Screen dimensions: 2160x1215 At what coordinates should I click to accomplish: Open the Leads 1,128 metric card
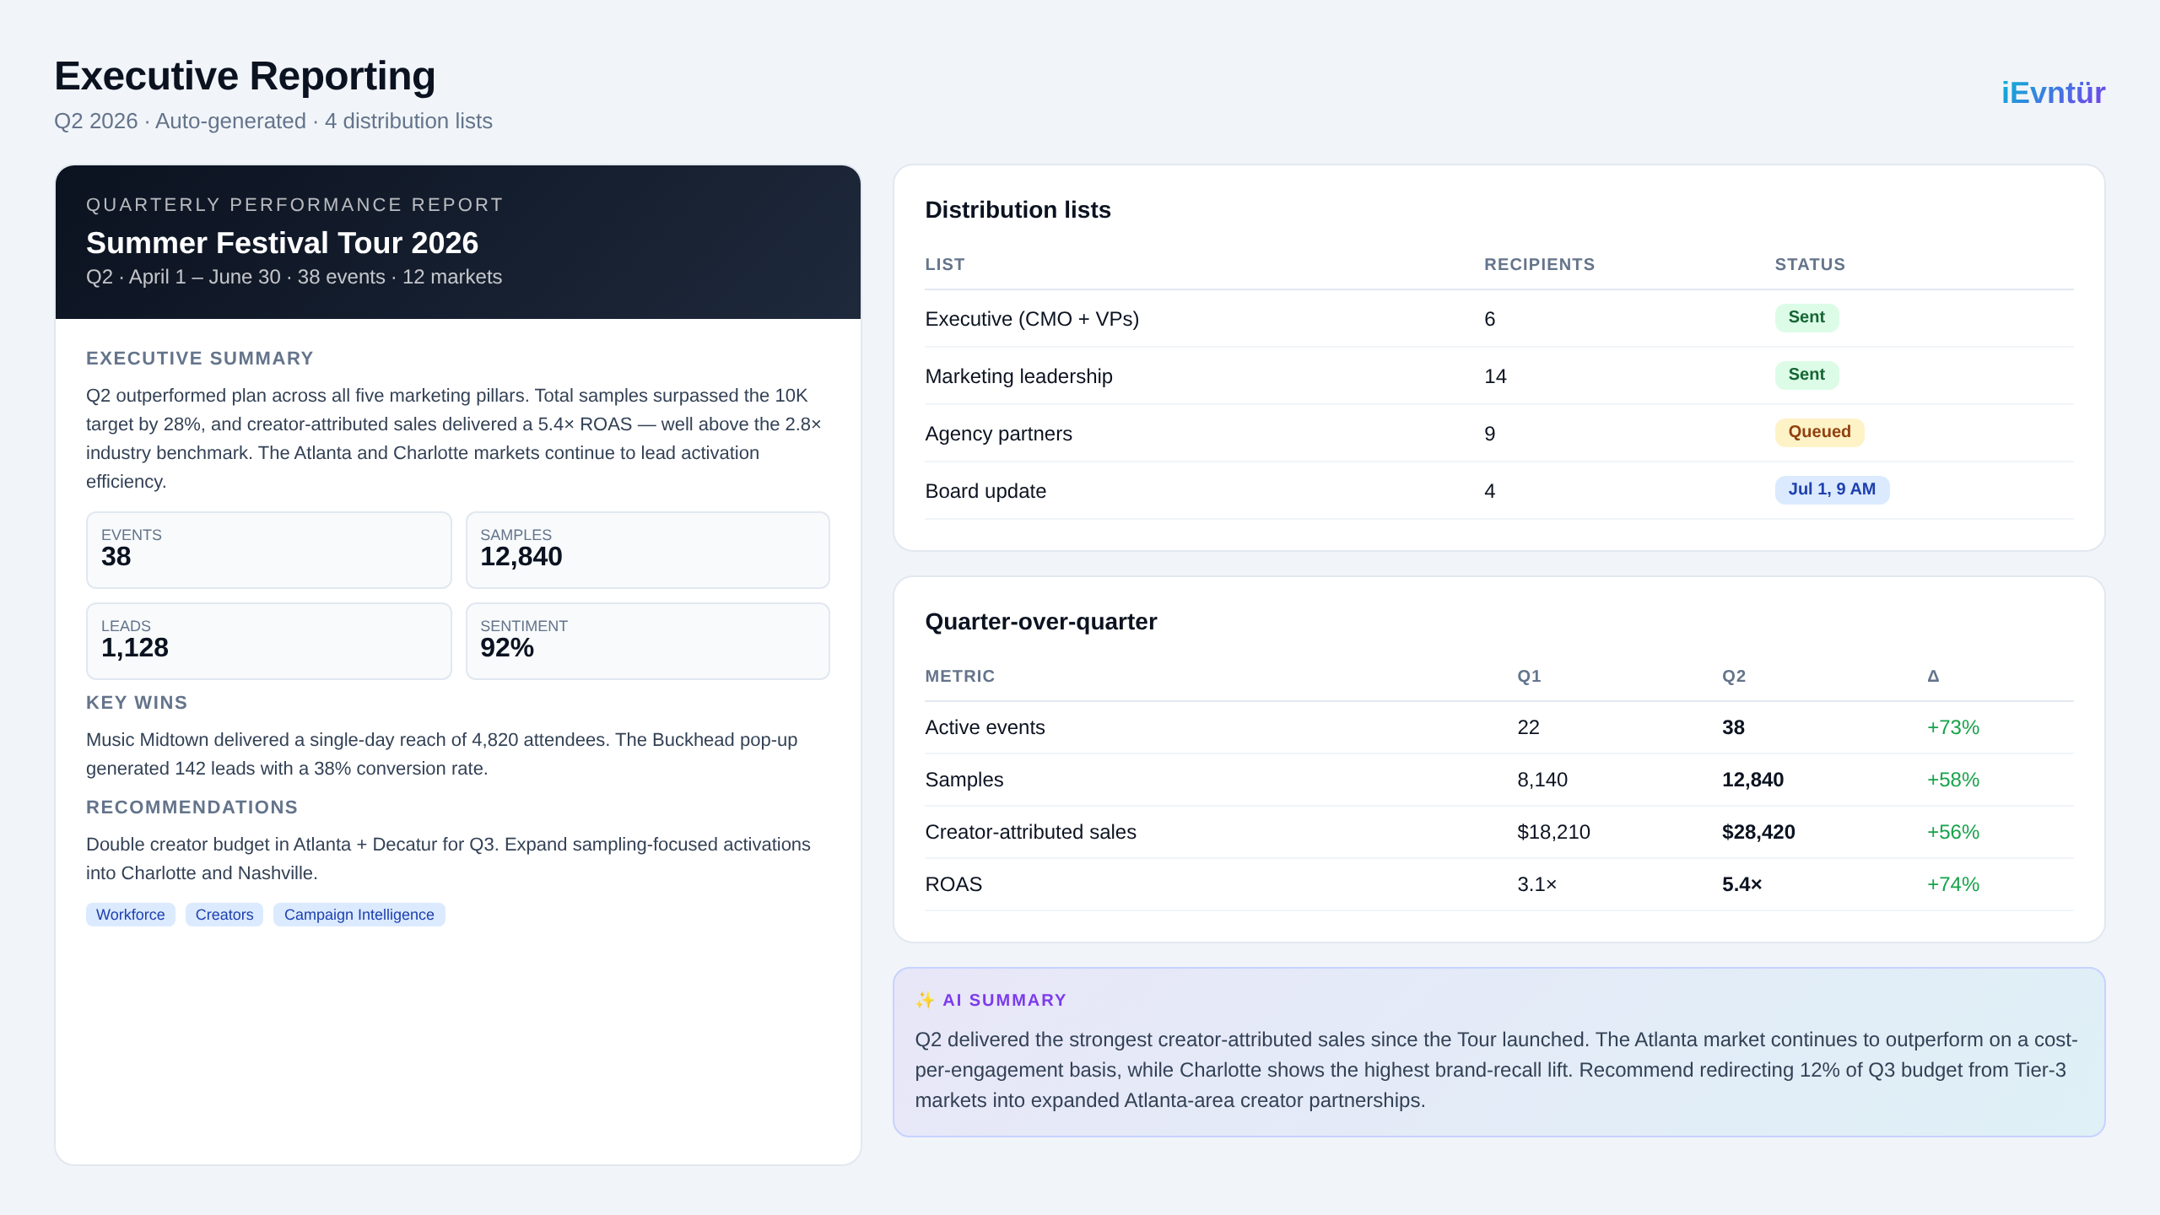pos(269,641)
